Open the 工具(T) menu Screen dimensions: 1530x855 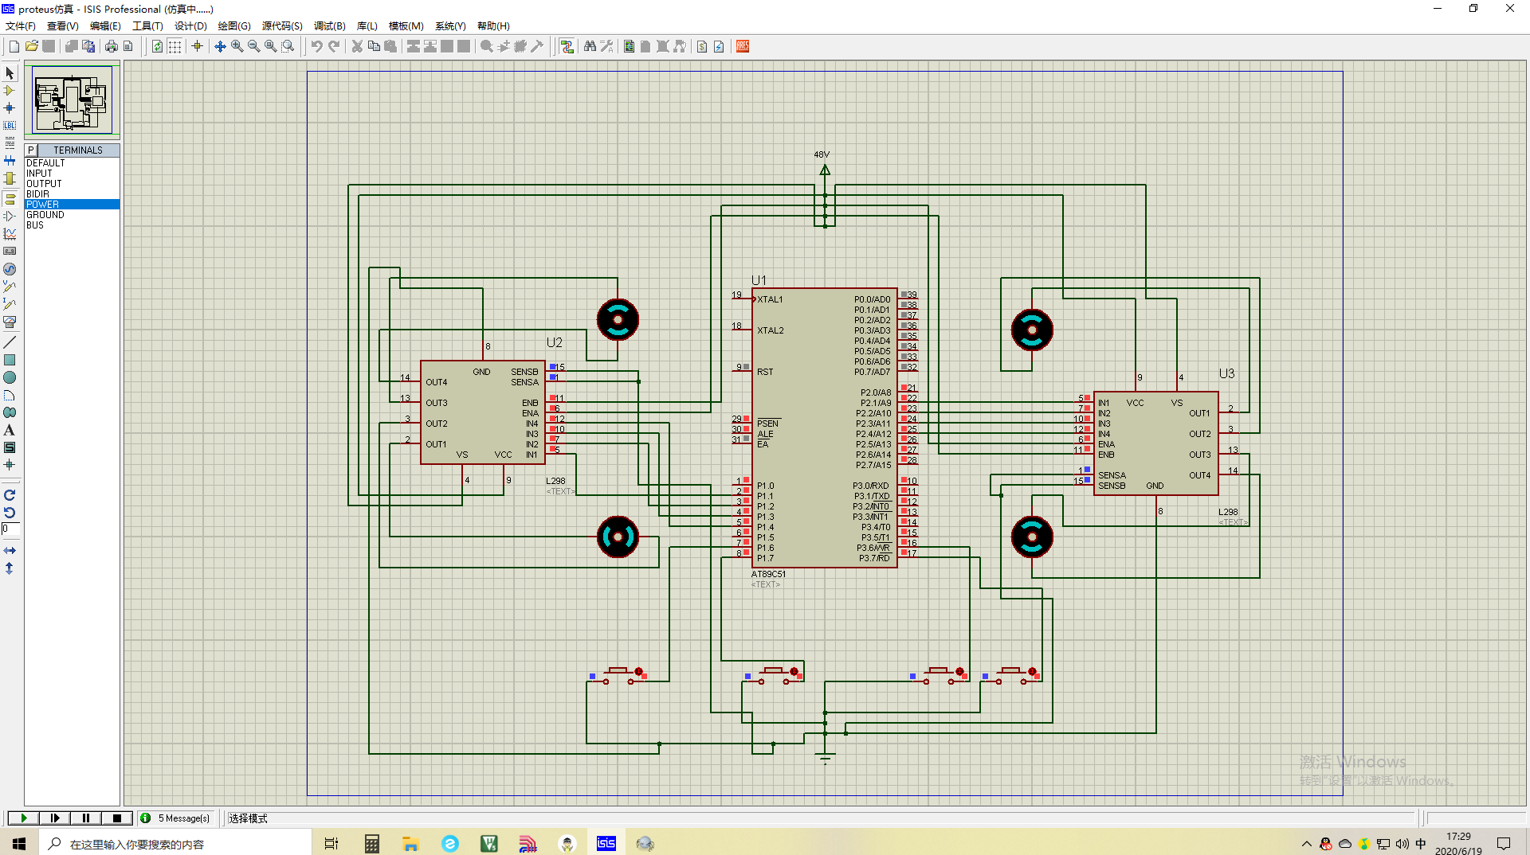coord(147,26)
